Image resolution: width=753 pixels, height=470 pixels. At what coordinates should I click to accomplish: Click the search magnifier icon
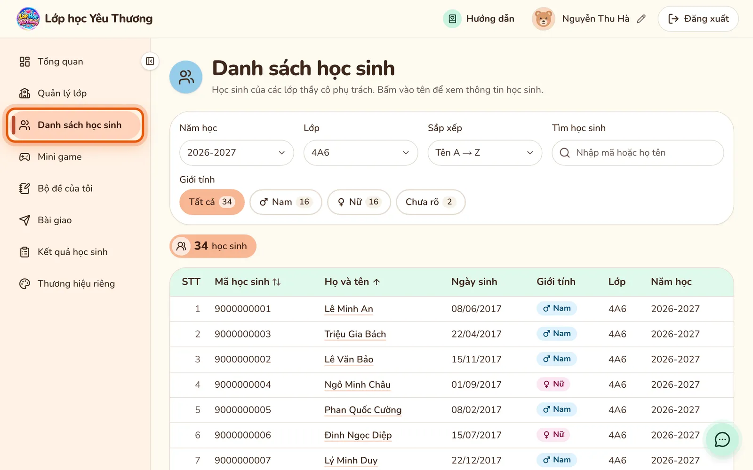565,153
